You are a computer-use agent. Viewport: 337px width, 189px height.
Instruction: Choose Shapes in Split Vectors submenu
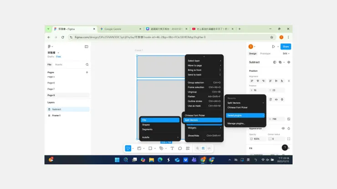160,125
